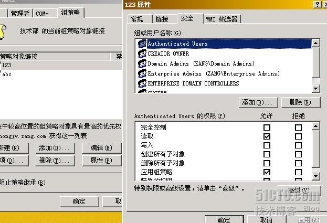Click 删除(T)... in the left window

coord(55,161)
